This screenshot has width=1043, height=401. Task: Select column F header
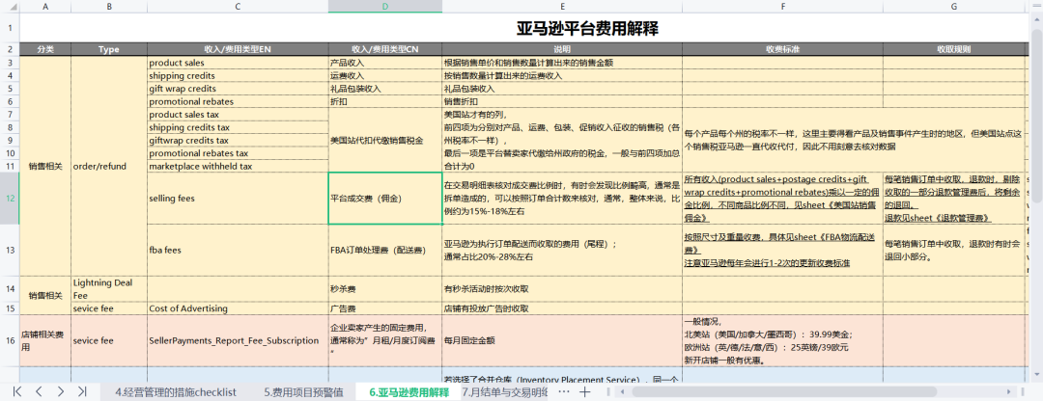783,6
